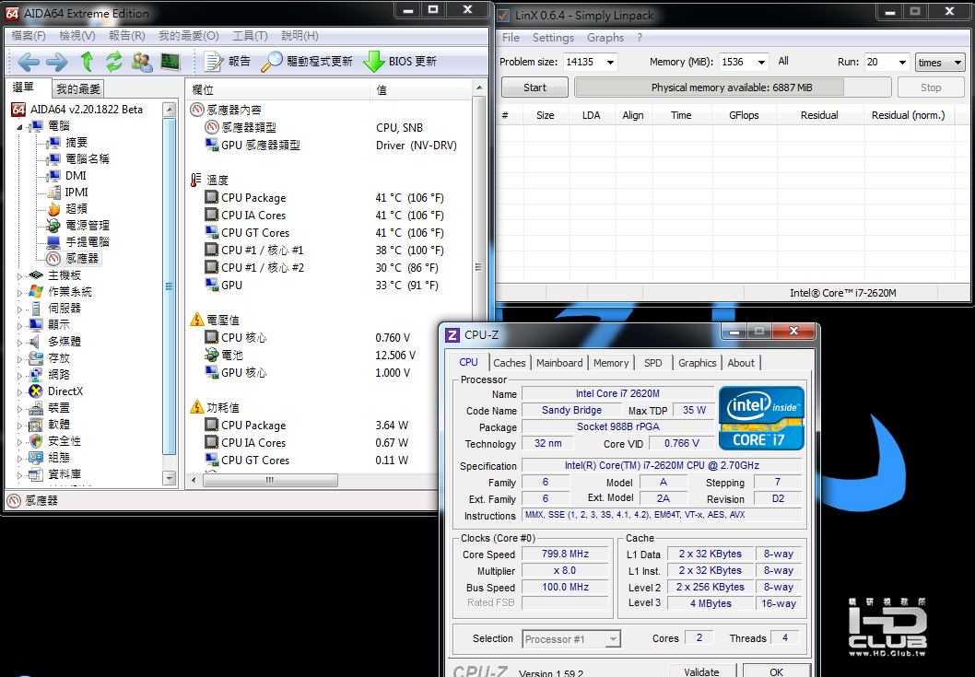This screenshot has height=677, width=975.
Task: Open the 說明(H) menu
Action: click(300, 36)
